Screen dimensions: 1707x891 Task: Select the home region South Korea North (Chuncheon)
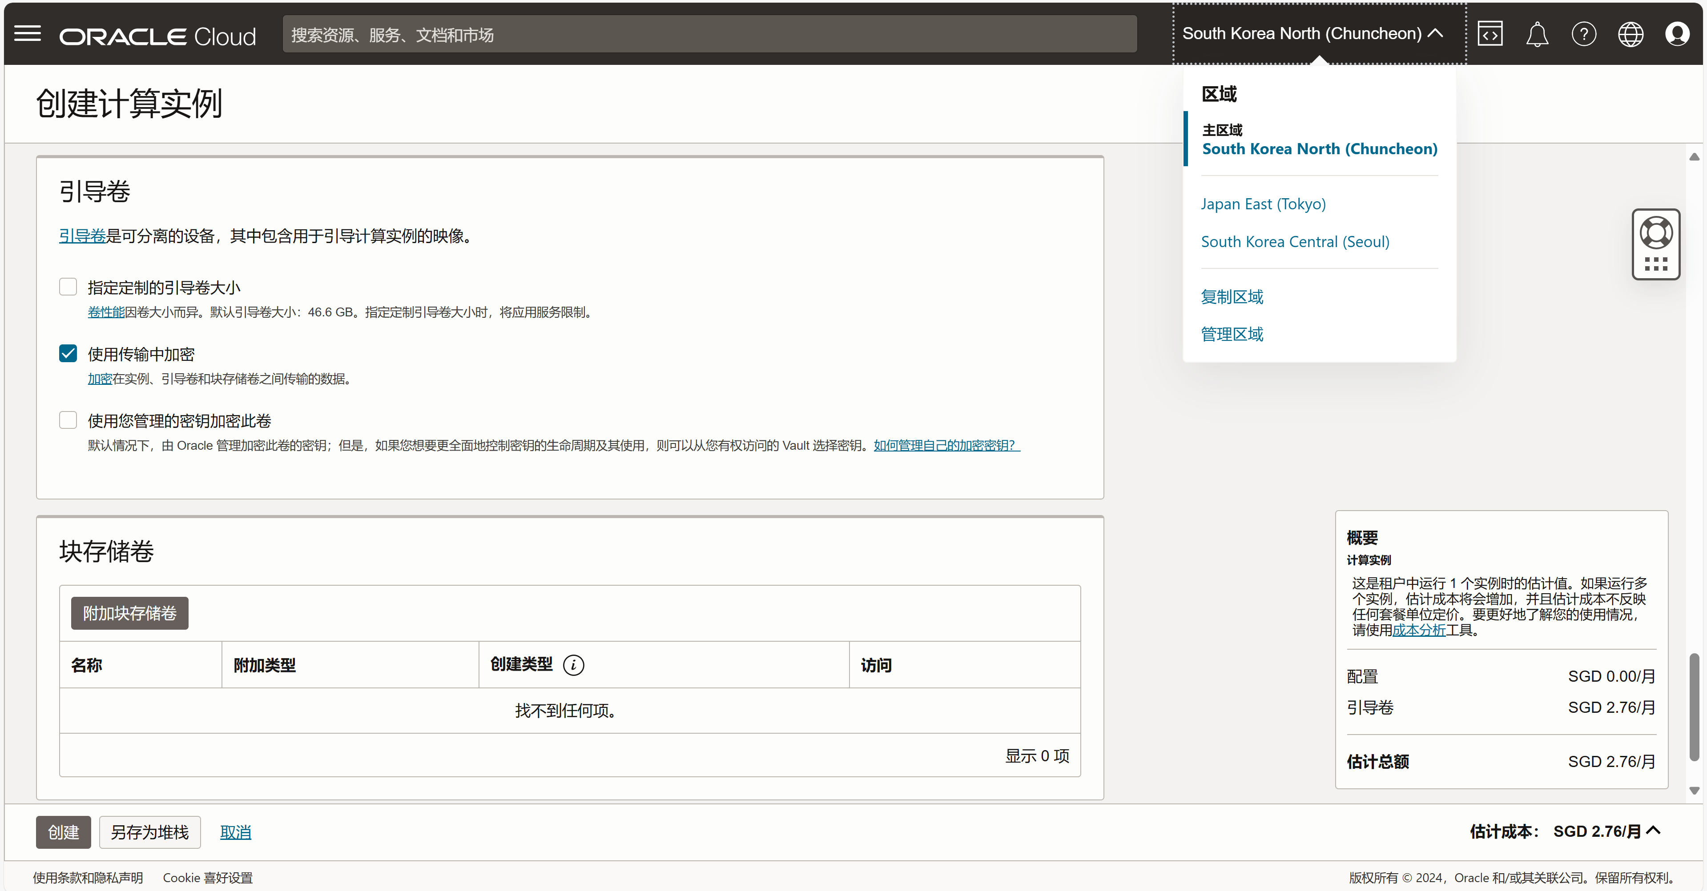1319,149
